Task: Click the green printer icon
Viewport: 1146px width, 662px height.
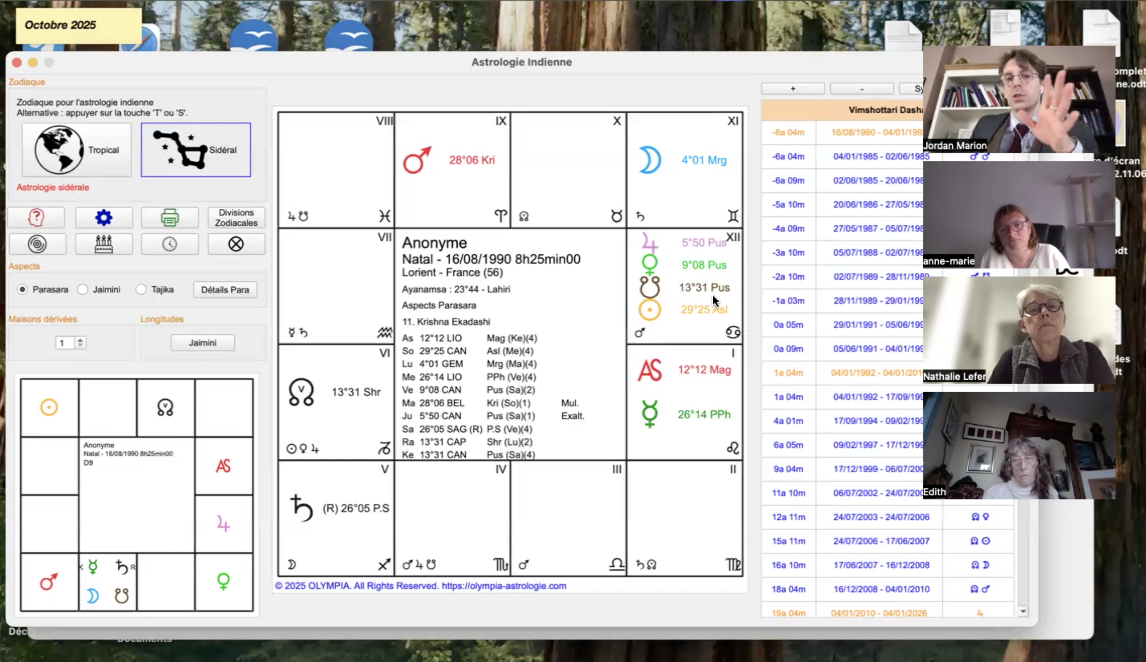Action: [170, 218]
